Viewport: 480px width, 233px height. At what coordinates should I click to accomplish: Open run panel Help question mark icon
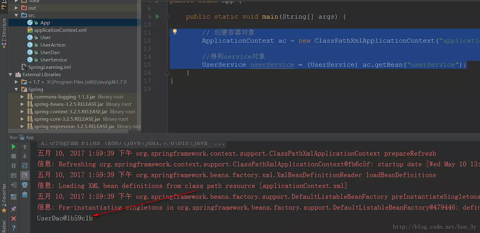[13, 228]
